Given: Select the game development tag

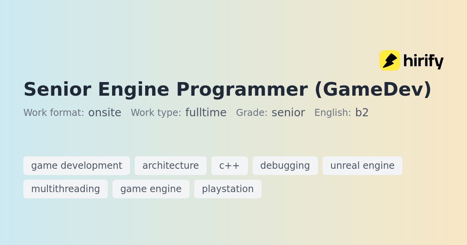Looking at the screenshot, I should click(77, 166).
